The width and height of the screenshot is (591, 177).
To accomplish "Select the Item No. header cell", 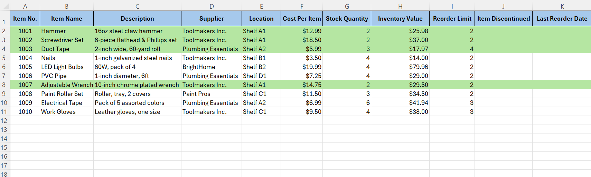I will tap(25, 19).
